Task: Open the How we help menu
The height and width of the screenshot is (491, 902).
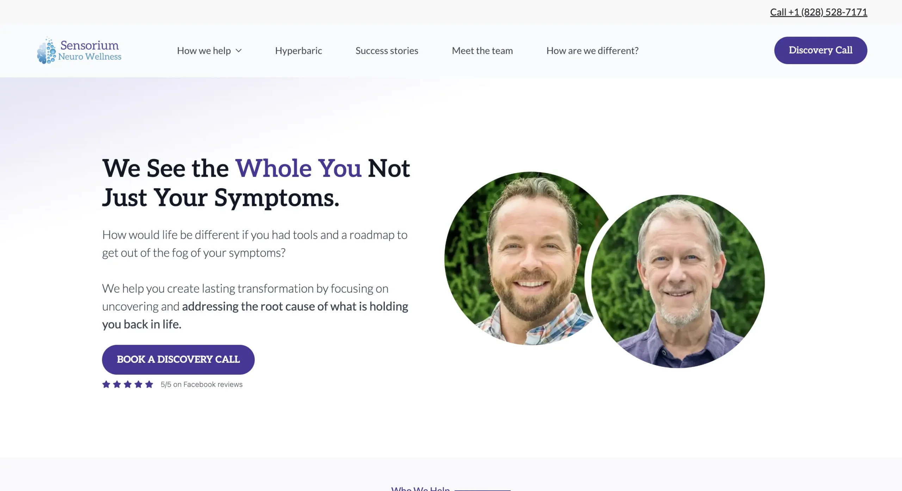Action: [x=204, y=51]
